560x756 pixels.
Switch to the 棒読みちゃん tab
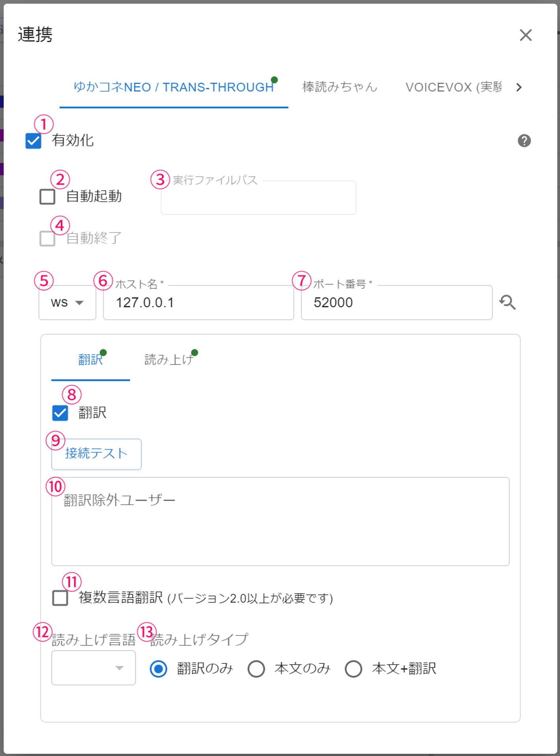[x=340, y=87]
